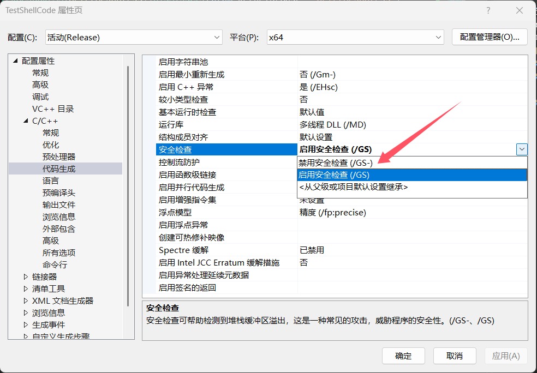537x373 pixels.
Task: Collapse the 配置属性 tree node
Action: pos(15,61)
